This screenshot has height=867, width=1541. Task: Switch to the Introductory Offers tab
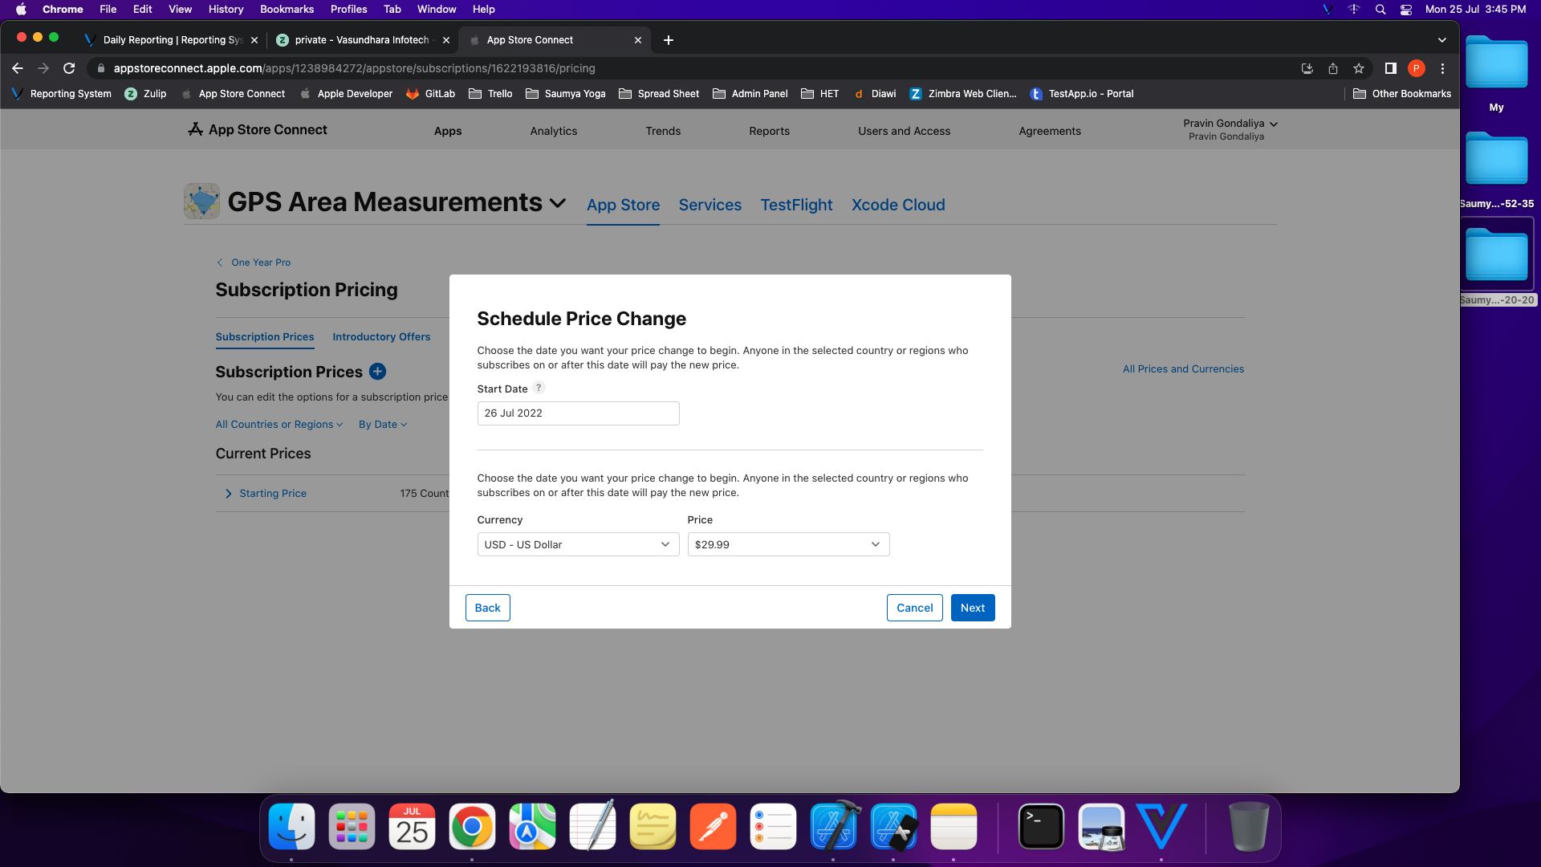381,337
